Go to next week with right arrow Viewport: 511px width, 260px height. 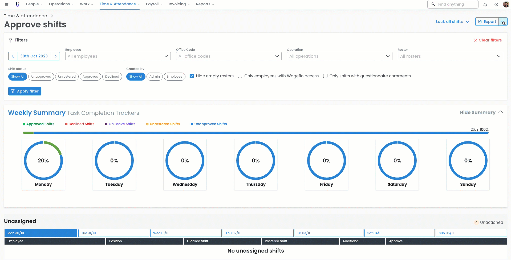pos(55,56)
